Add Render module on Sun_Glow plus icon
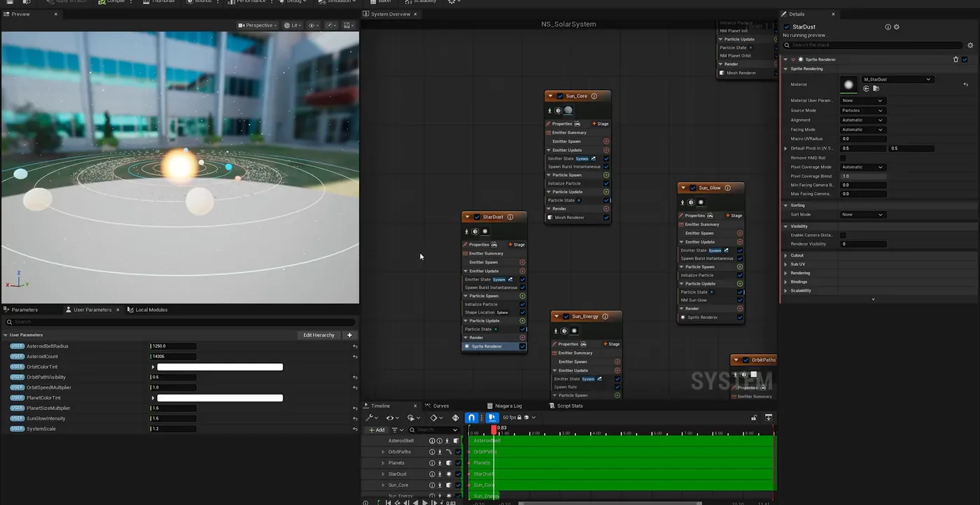 (x=740, y=308)
